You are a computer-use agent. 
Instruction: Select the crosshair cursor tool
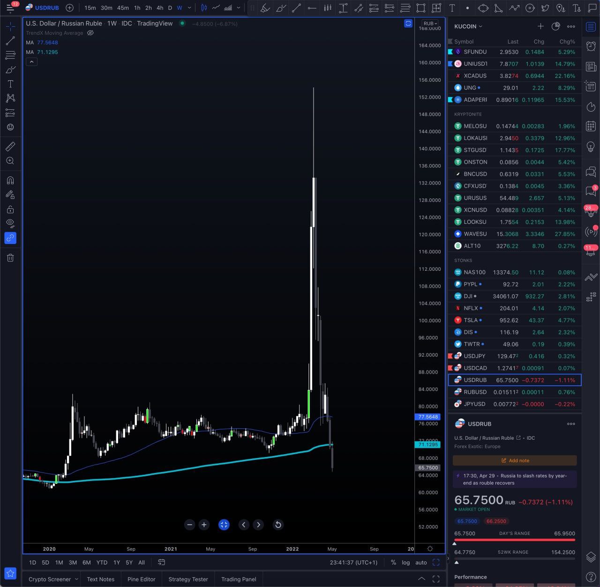point(10,27)
